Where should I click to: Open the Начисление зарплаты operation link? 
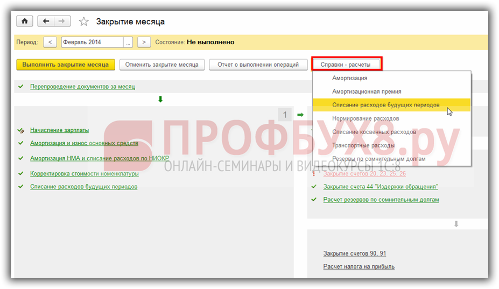coord(59,130)
